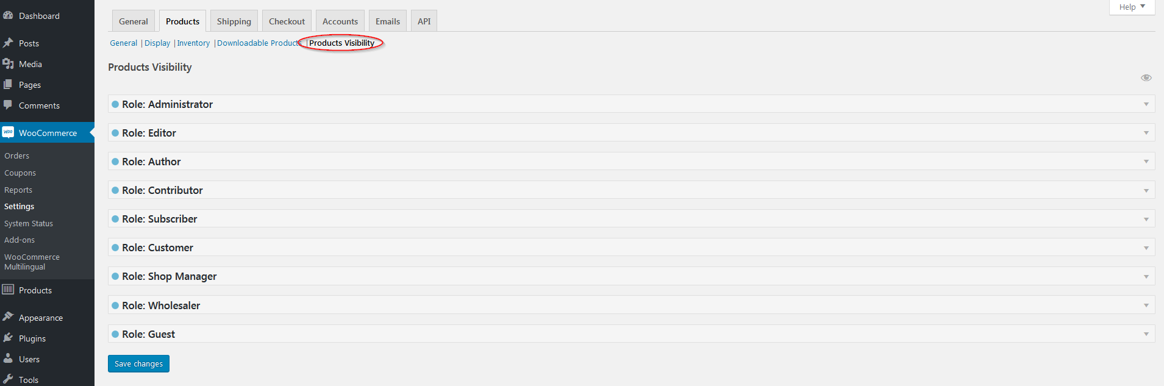Open the Checkout settings tab

[287, 21]
